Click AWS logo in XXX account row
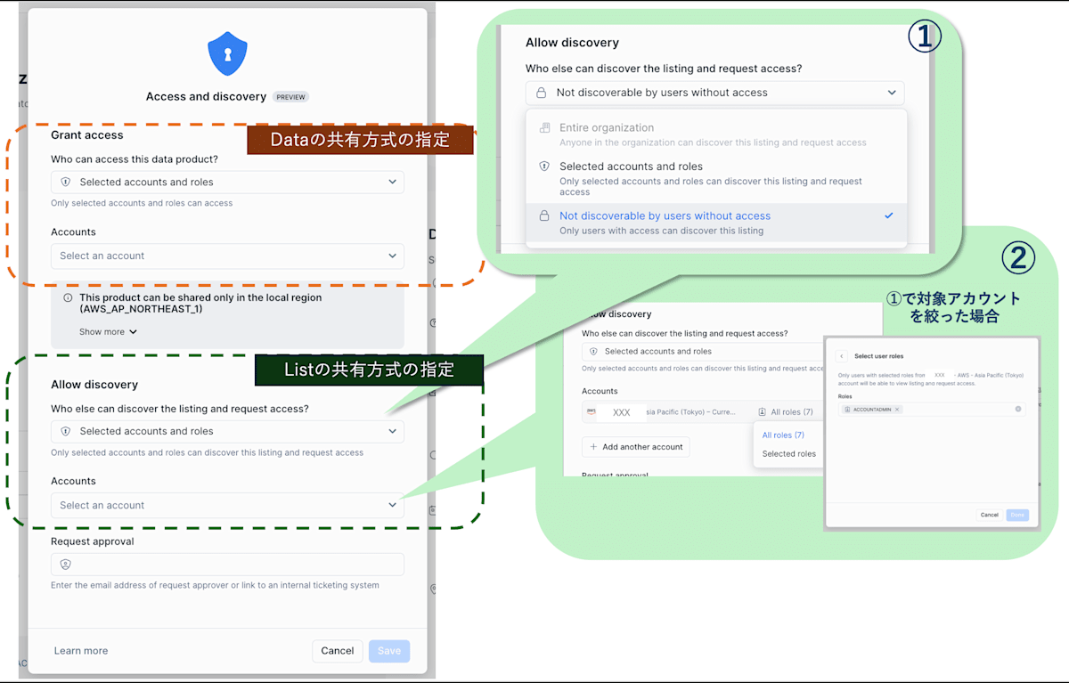The image size is (1069, 683). 592,411
